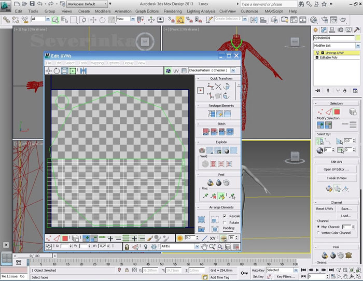This screenshot has width=363, height=281.
Task: Click the Quick Peel icon in Peel rollout
Action: [x=211, y=182]
